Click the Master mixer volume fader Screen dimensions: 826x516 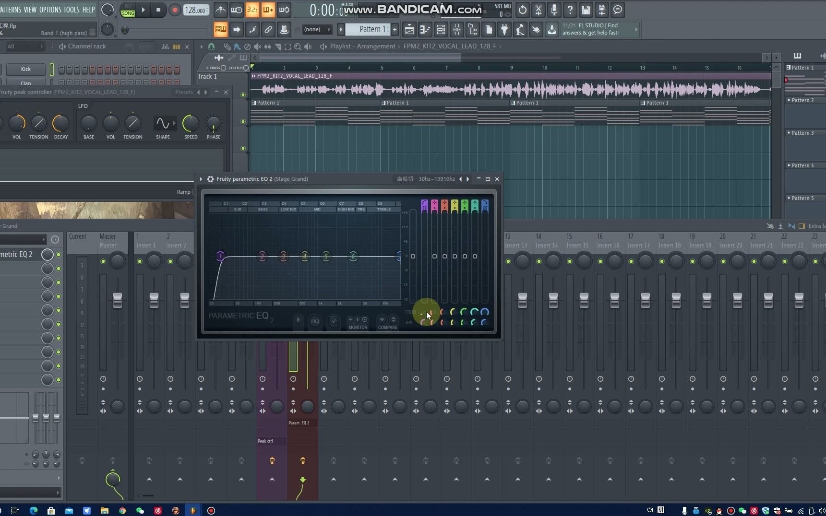pyautogui.click(x=118, y=300)
